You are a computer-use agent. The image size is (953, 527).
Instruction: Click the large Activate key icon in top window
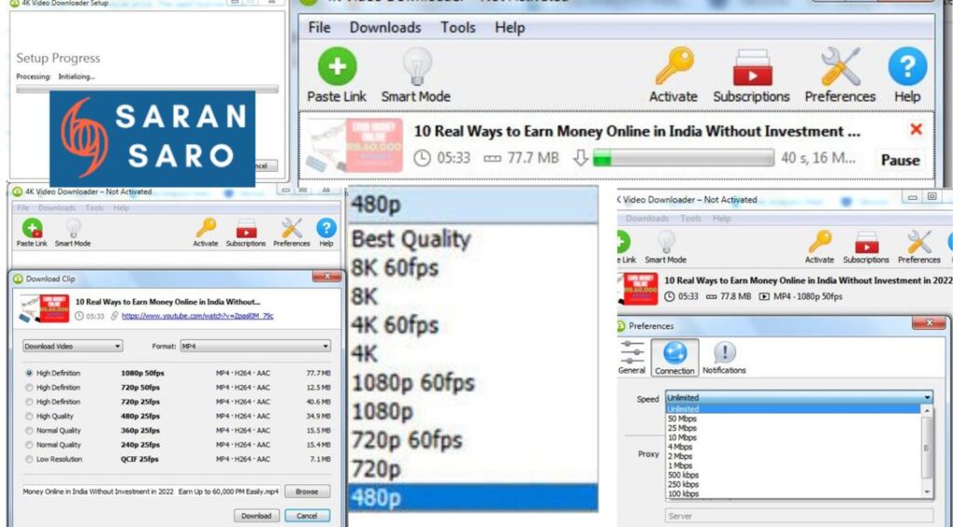coord(673,67)
